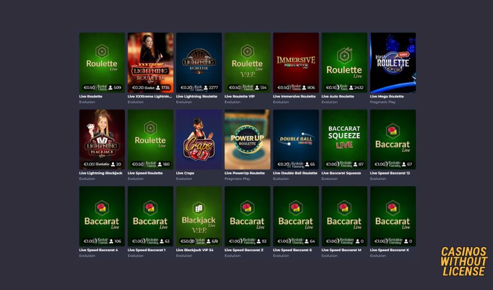Follow the 'Live Speed Baccarat 6' title

tap(292, 250)
